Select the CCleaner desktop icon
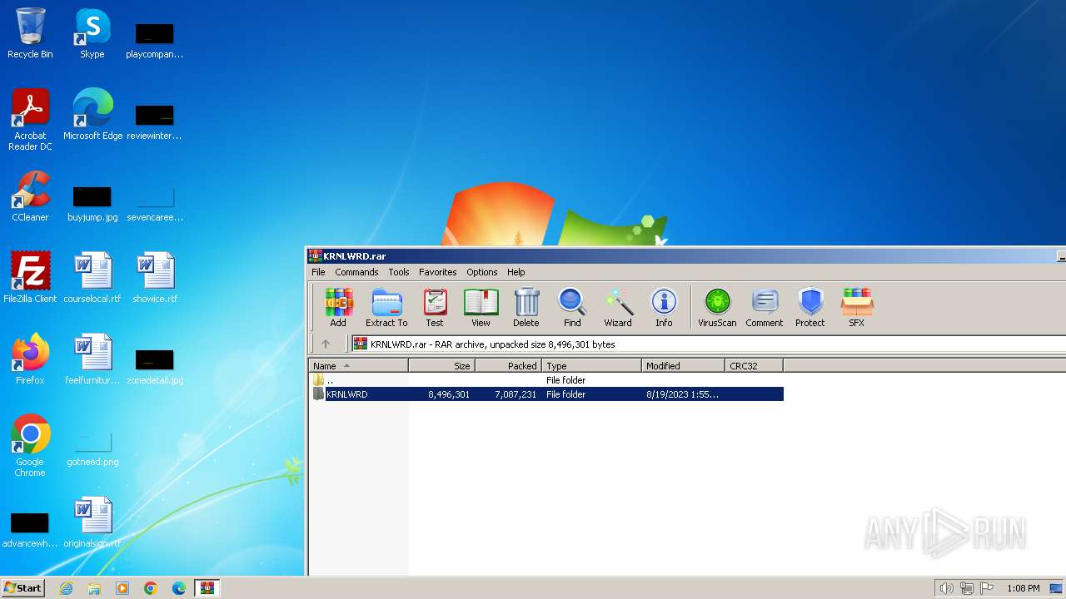The width and height of the screenshot is (1066, 599). (x=30, y=196)
